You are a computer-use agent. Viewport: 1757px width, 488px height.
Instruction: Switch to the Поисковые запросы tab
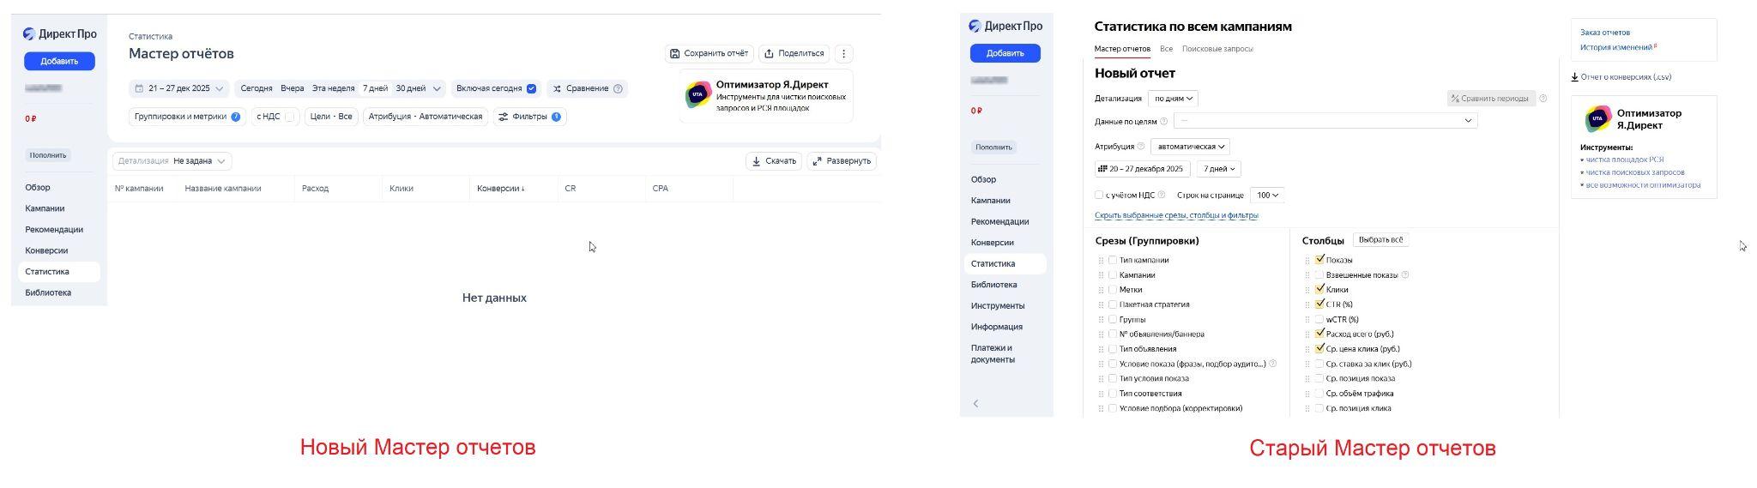click(x=1217, y=49)
